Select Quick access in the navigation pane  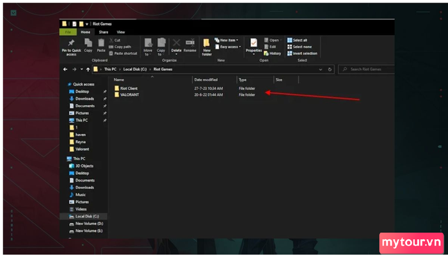(81, 84)
